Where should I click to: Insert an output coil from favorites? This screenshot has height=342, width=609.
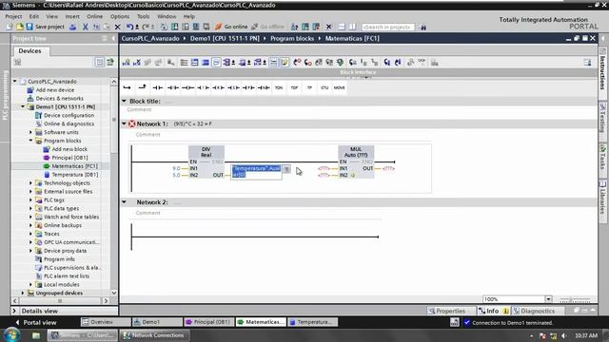pyautogui.click(x=188, y=88)
